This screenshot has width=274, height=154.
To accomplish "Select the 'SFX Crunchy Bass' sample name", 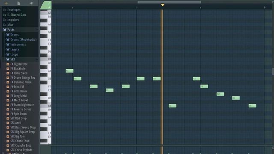I will pos(21,145).
